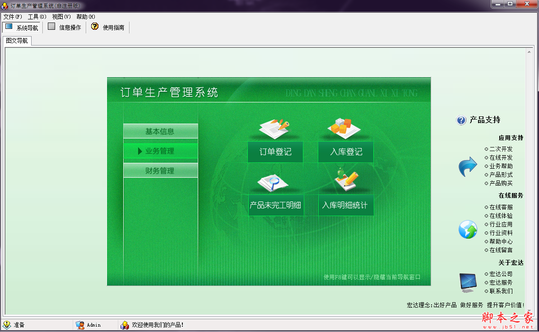The height and width of the screenshot is (332, 539).
Task: Select 业务管理 in the navigation sidebar
Action: (x=161, y=151)
